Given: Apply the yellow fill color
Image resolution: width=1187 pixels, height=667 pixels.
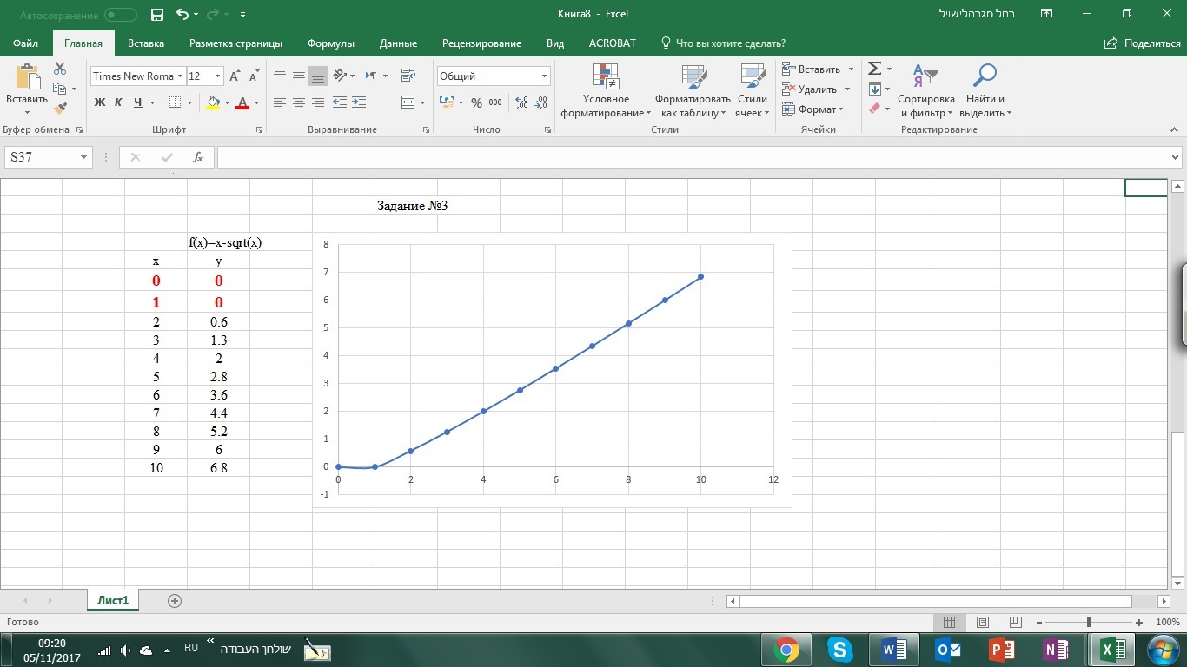Looking at the screenshot, I should pos(213,102).
